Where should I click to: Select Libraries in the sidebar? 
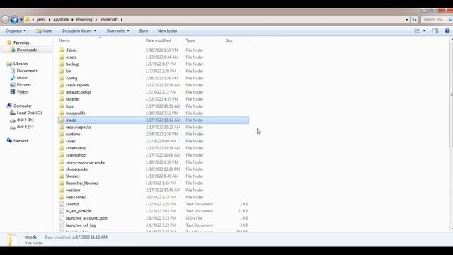[18, 64]
